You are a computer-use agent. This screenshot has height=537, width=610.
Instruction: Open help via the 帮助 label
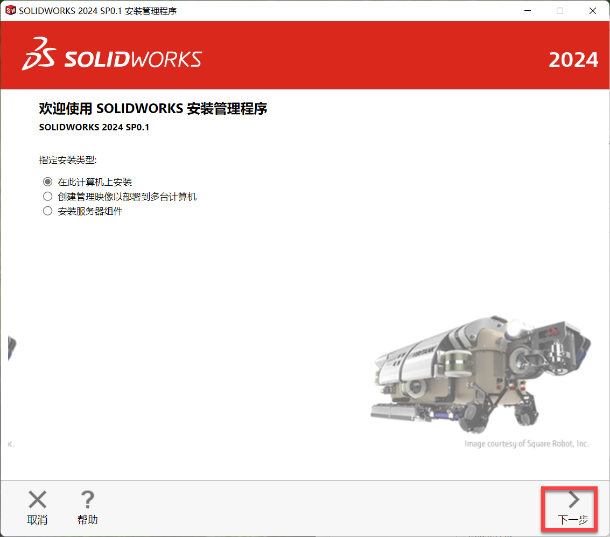(x=87, y=520)
